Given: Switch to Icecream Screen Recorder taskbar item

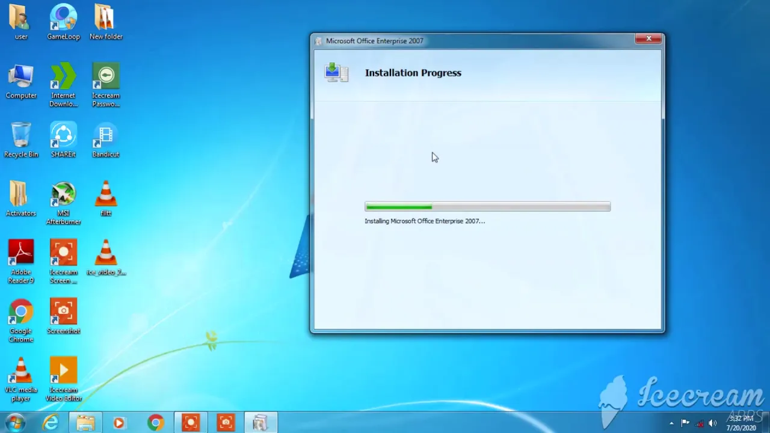Looking at the screenshot, I should [191, 423].
